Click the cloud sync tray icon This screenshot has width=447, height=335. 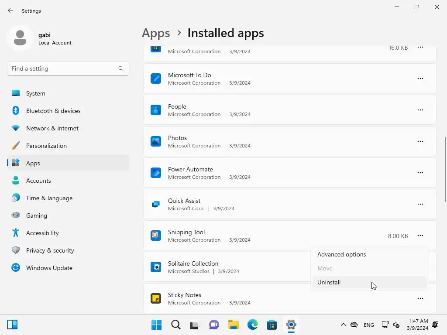click(354, 325)
